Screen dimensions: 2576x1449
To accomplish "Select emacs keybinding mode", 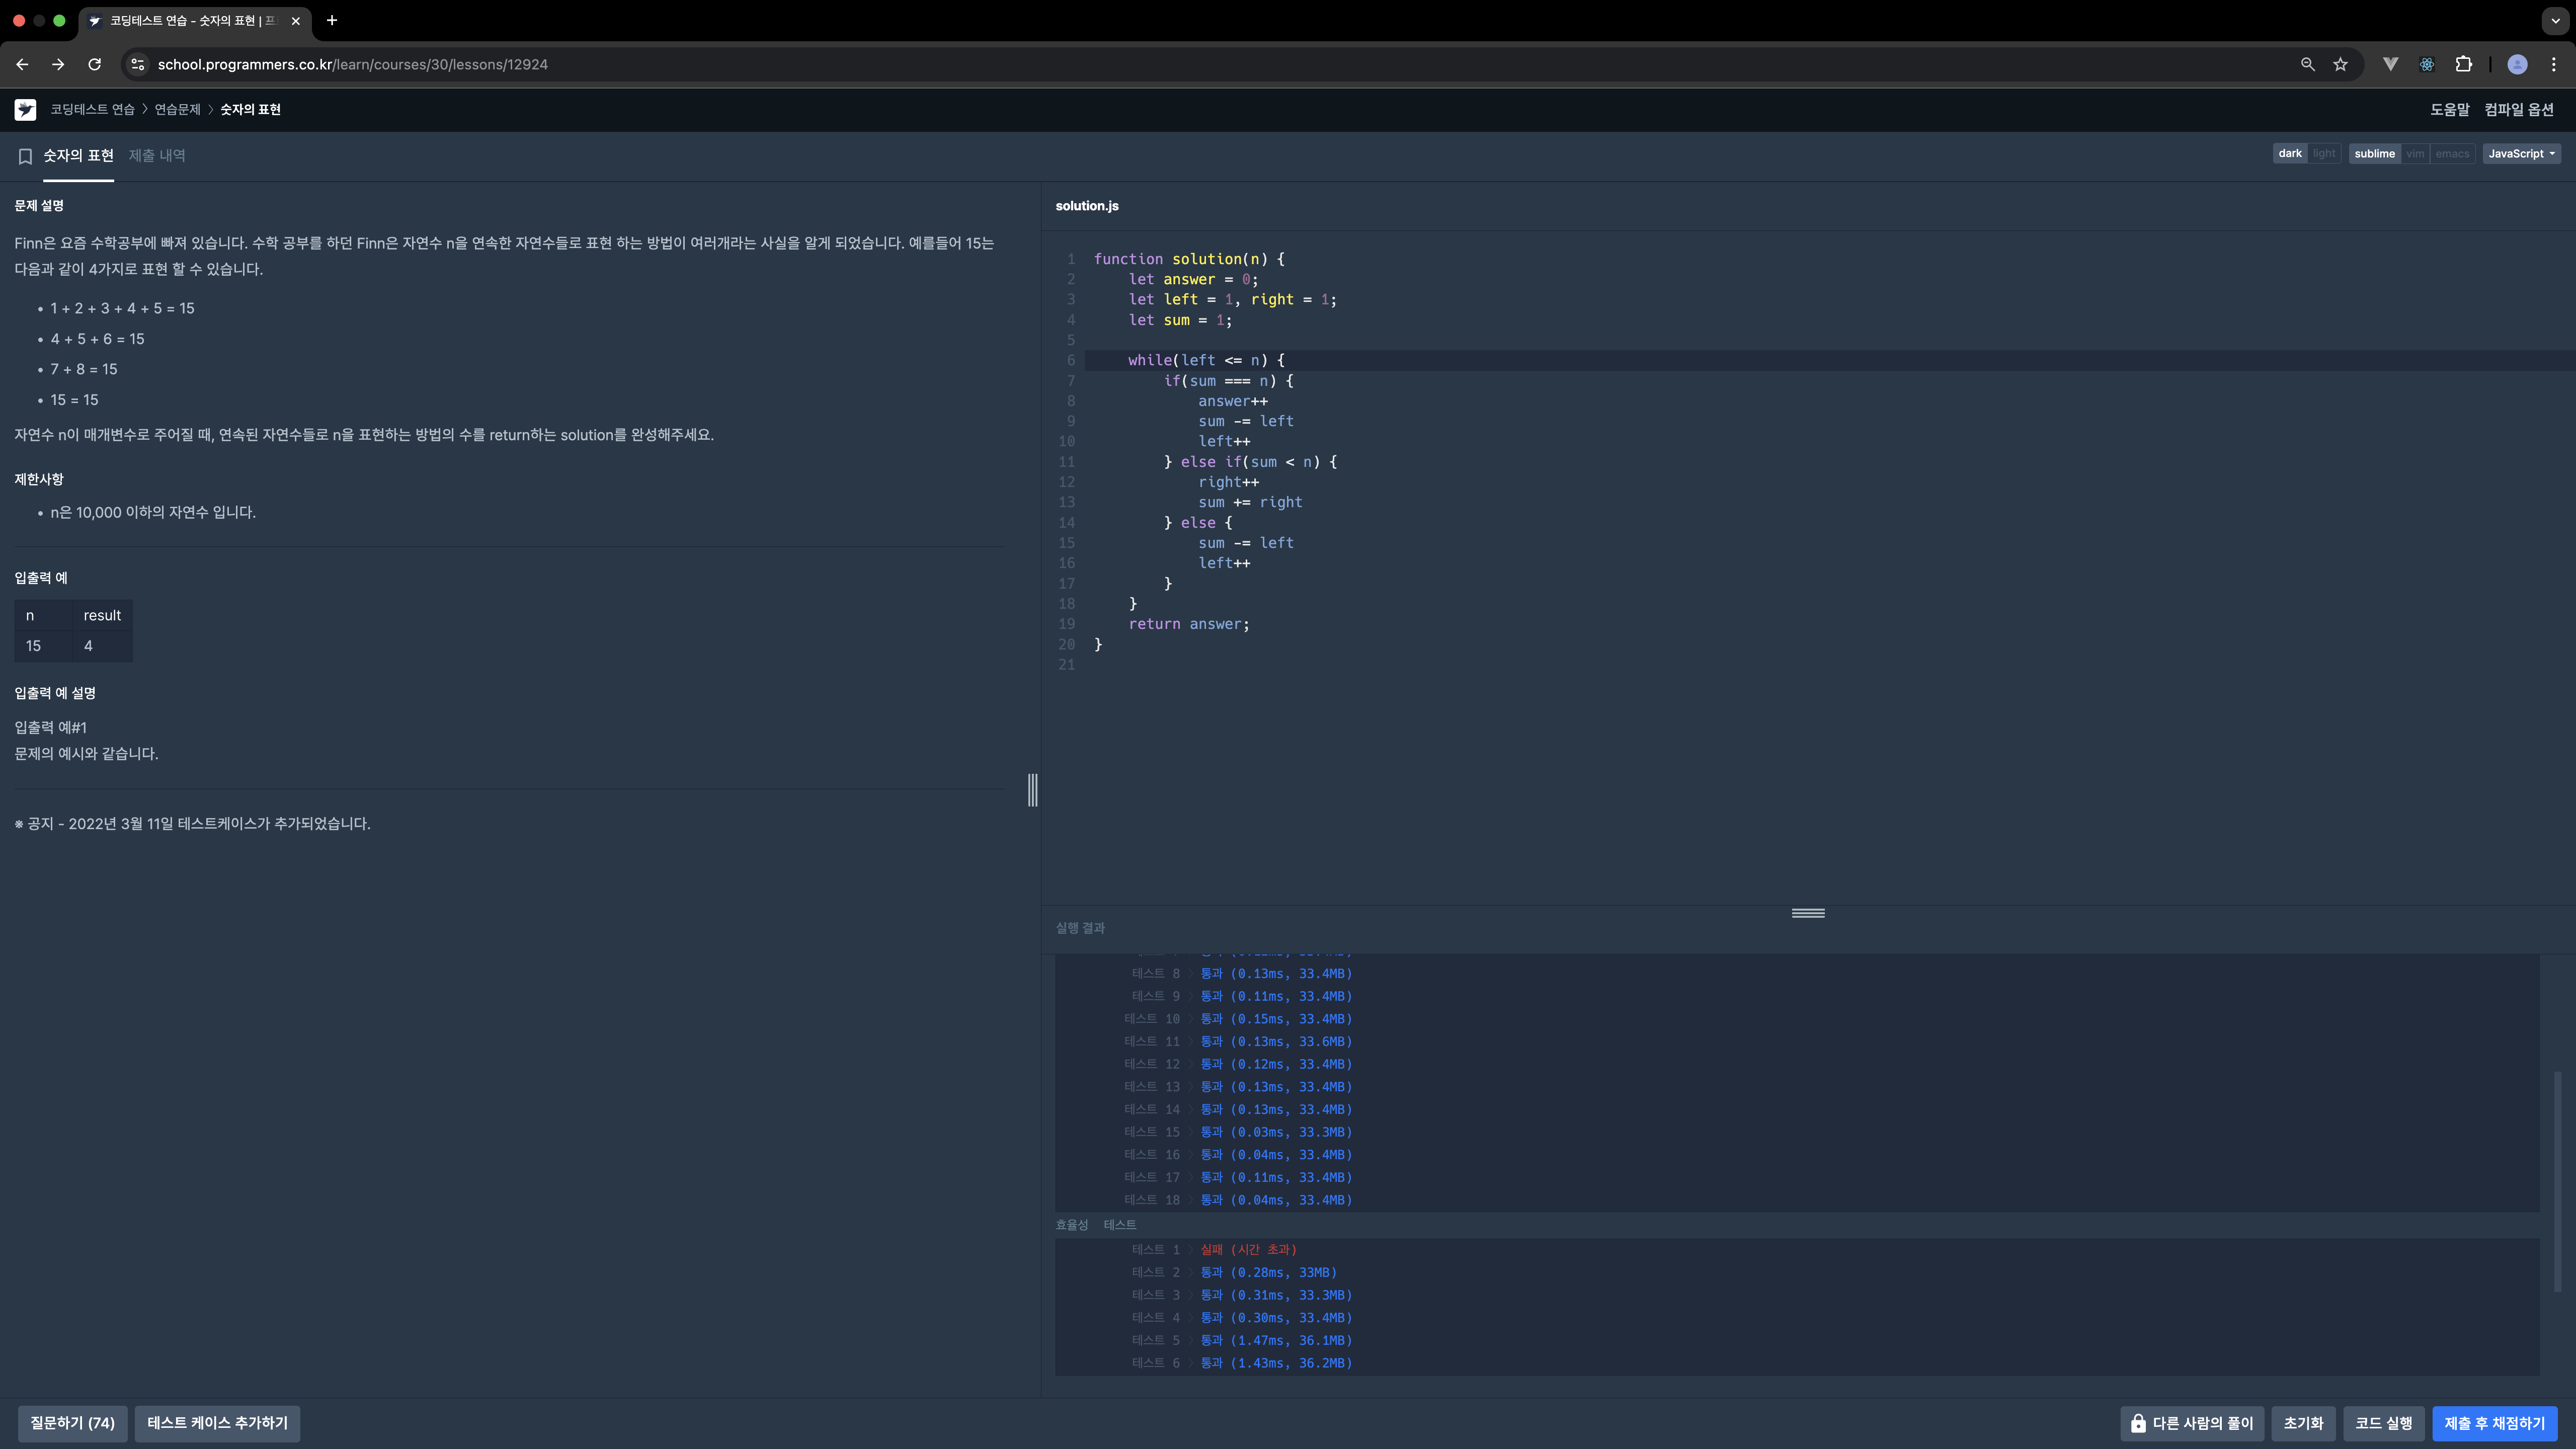I will pos(2452,154).
